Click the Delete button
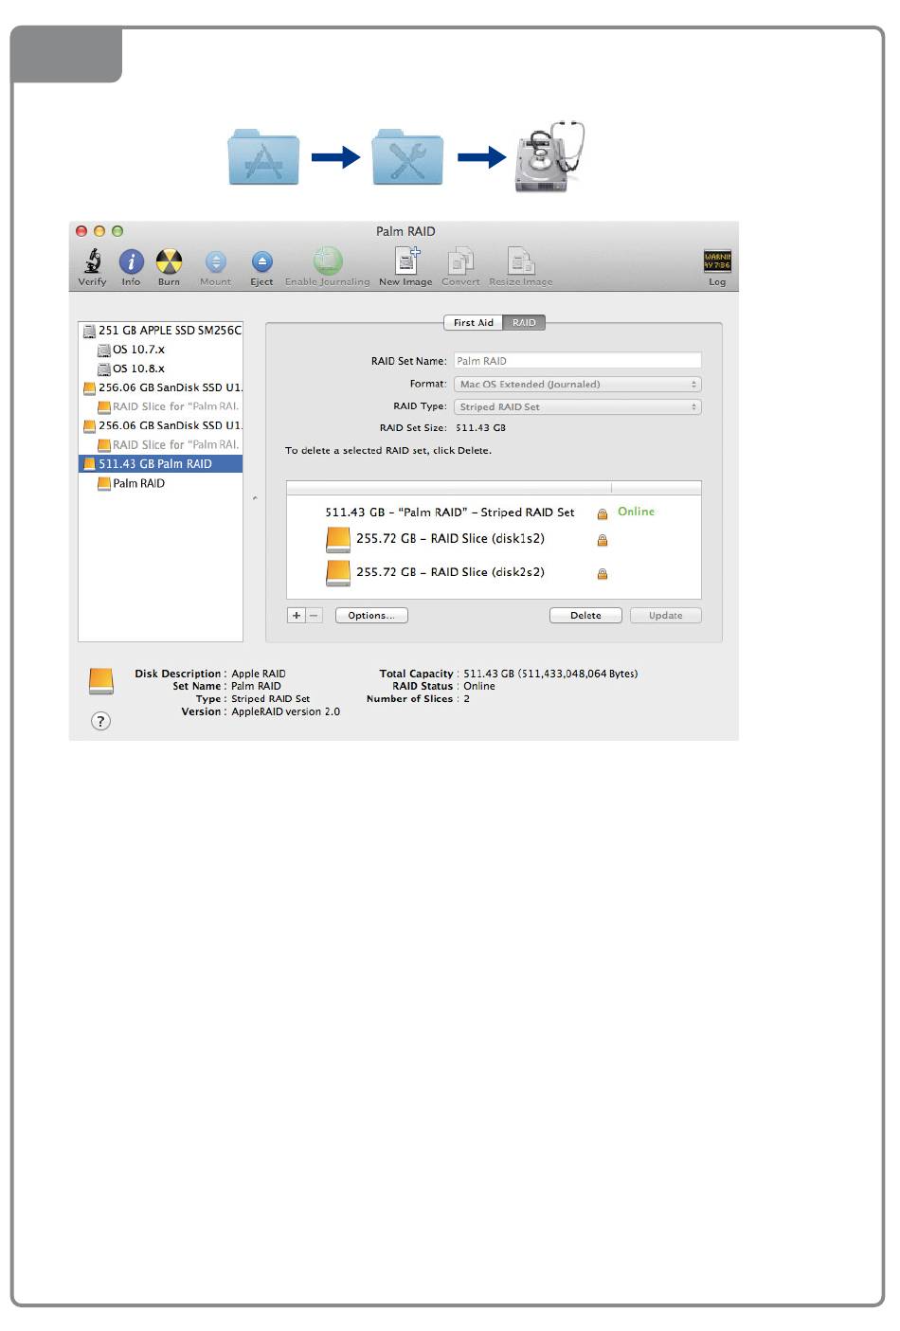Screen dimensions: 900x1331 tap(585, 616)
